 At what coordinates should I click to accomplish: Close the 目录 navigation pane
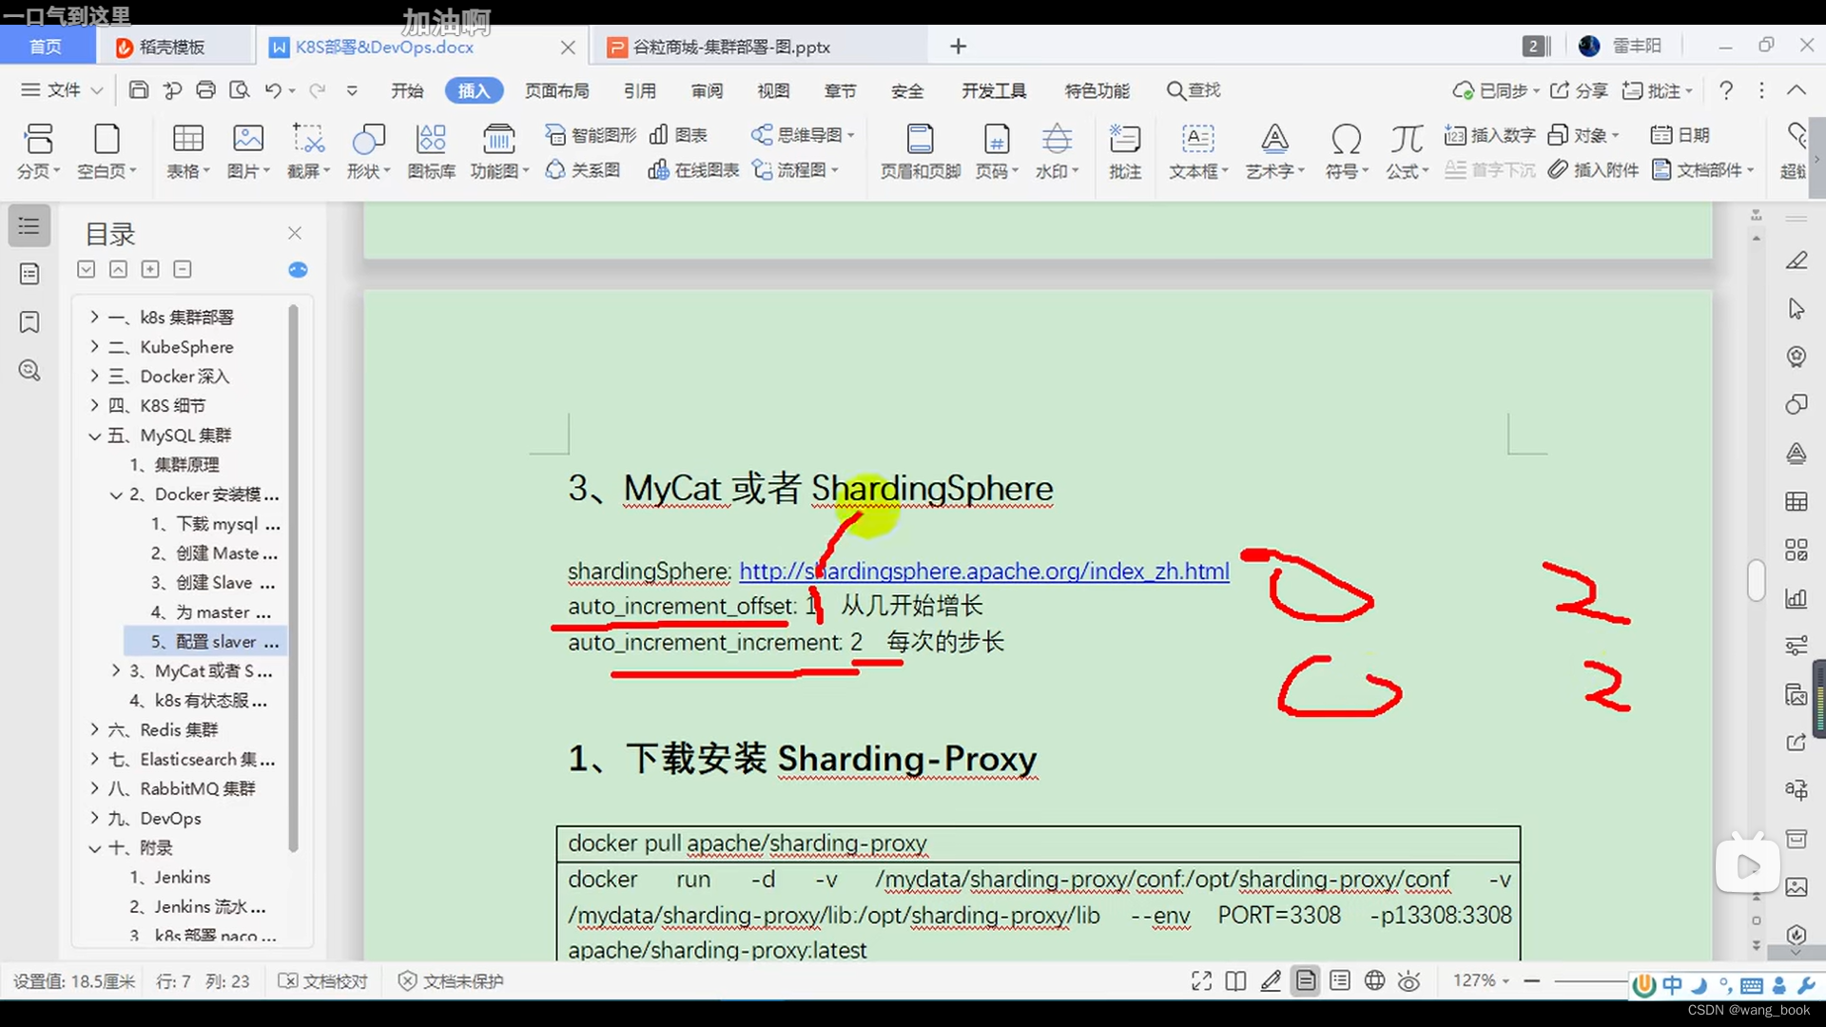click(295, 233)
